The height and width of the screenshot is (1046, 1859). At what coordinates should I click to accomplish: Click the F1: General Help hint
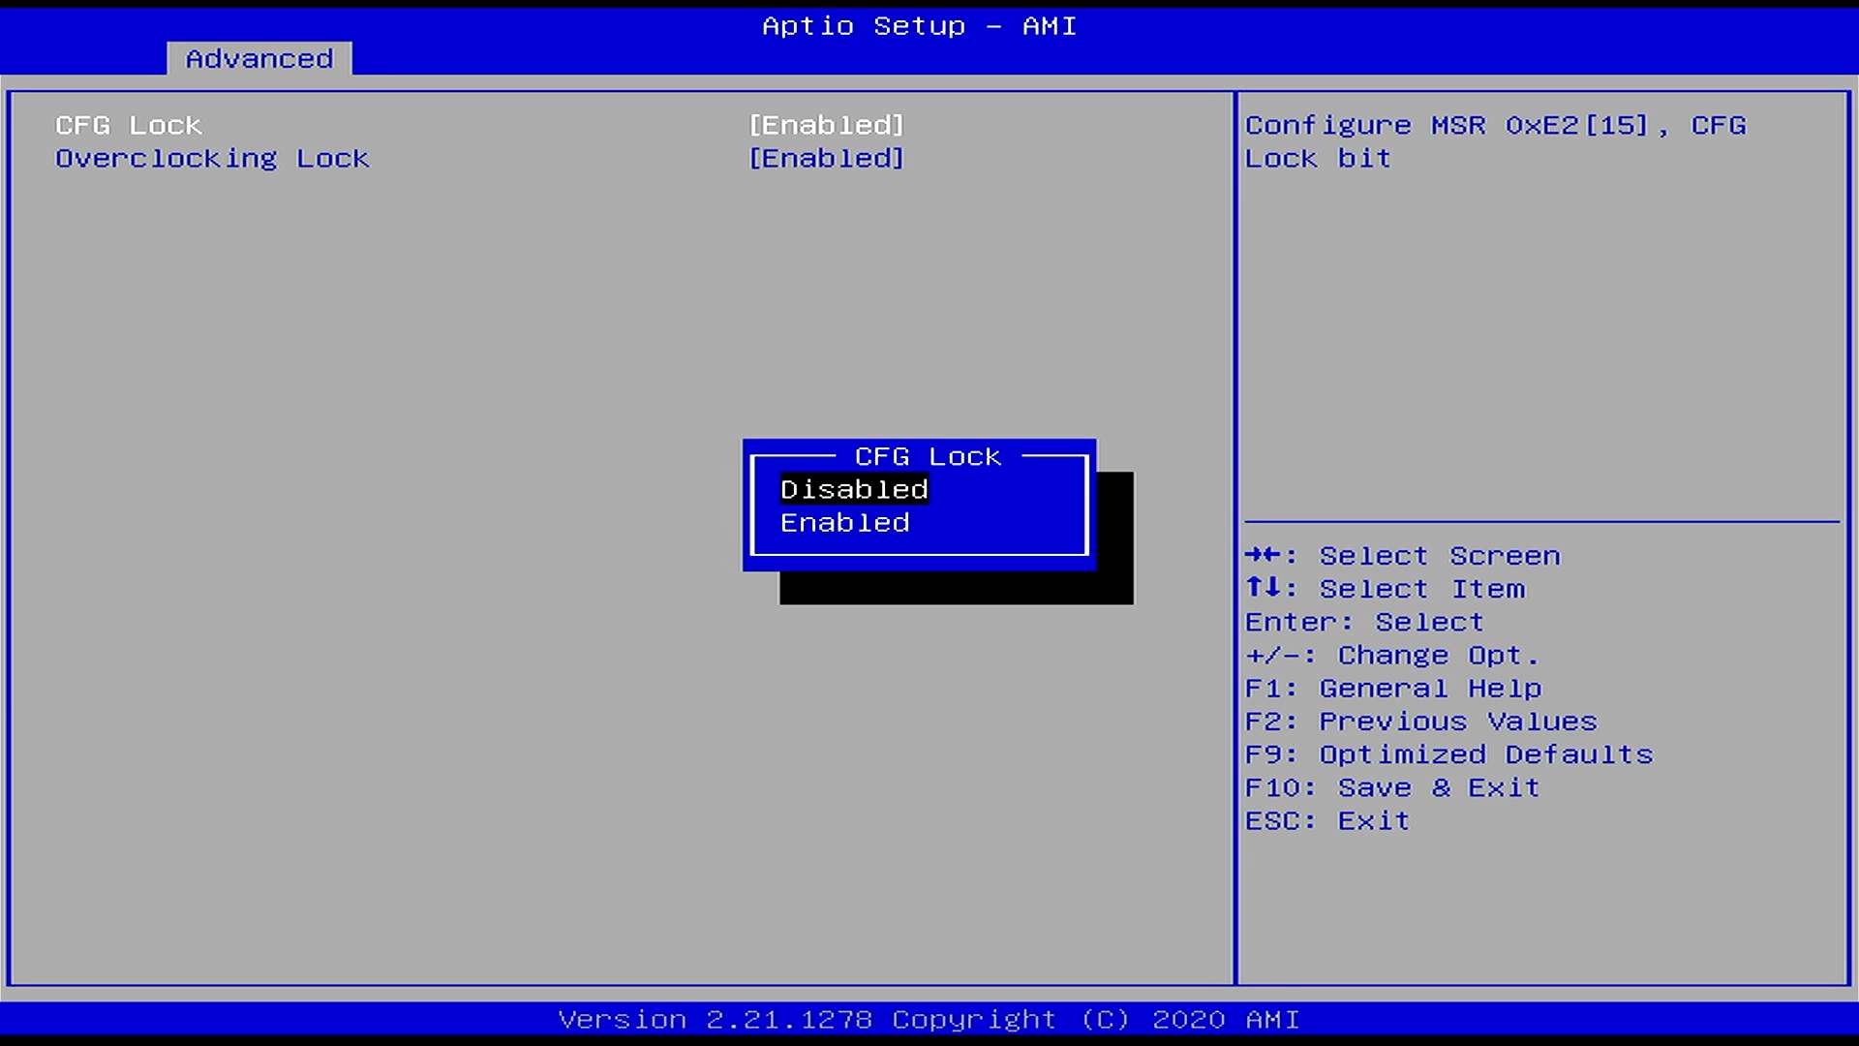point(1392,689)
